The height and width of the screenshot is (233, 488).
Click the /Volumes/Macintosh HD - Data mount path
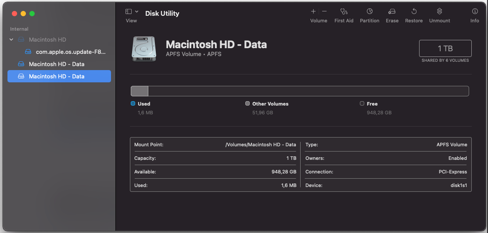[x=261, y=145]
